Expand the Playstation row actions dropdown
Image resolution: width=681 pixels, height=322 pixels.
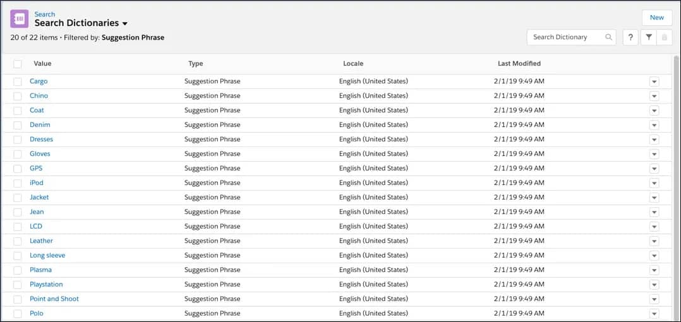654,285
